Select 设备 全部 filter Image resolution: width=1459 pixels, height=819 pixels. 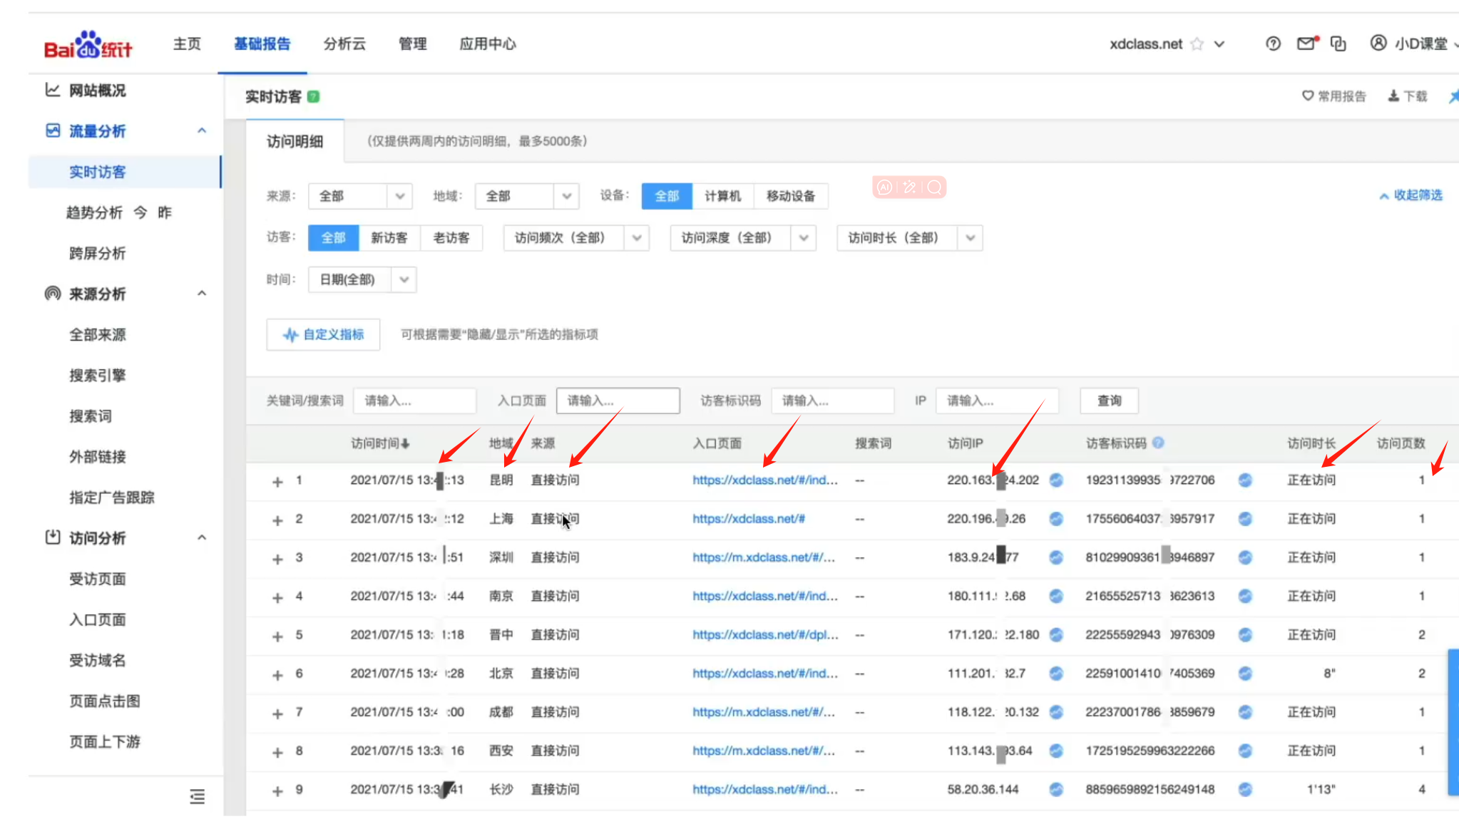click(667, 196)
